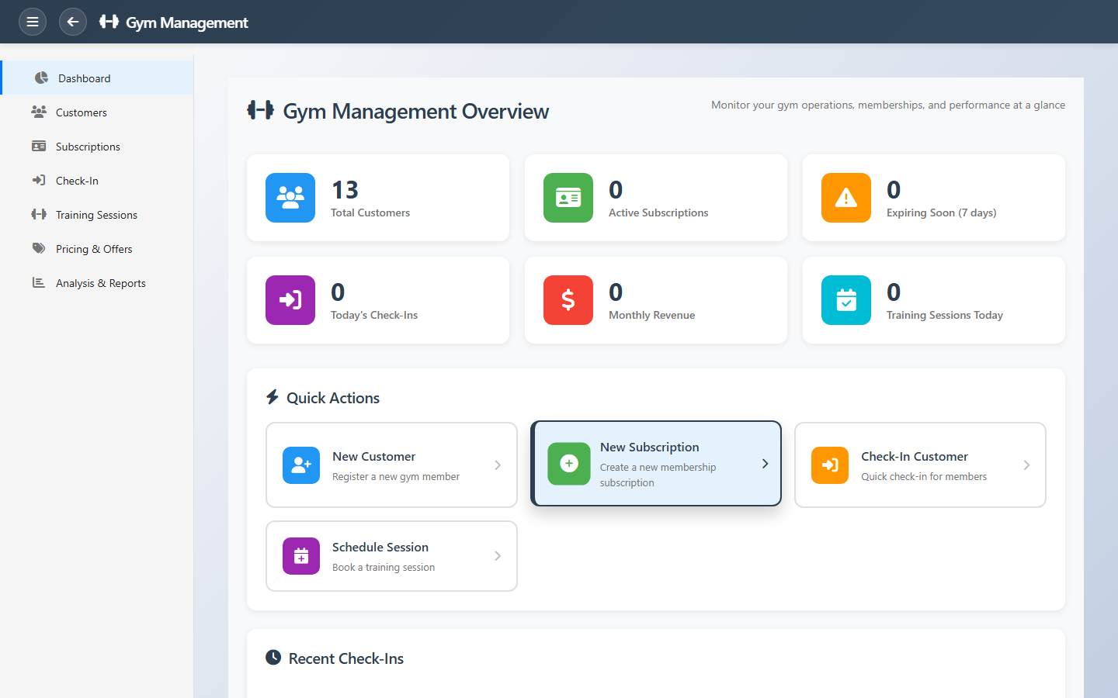Image resolution: width=1118 pixels, height=698 pixels.
Task: Open Customers from the sidebar
Action: (81, 112)
